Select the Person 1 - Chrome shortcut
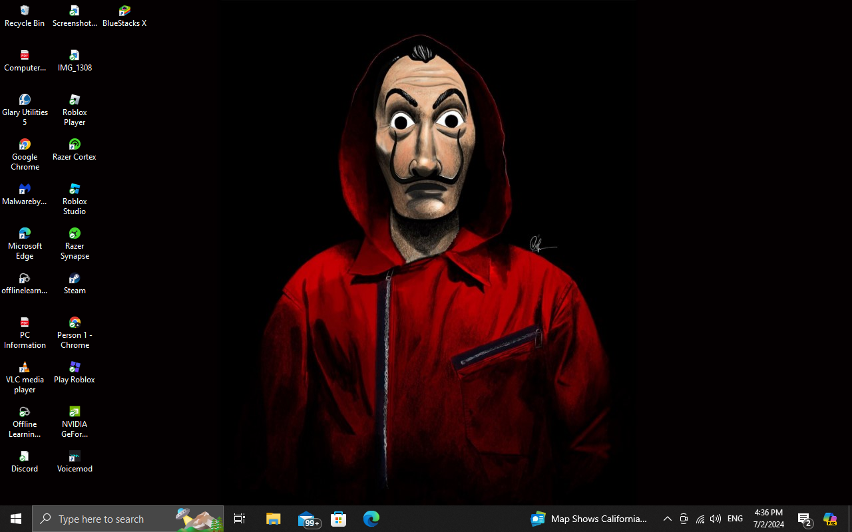The image size is (852, 532). pos(75,333)
